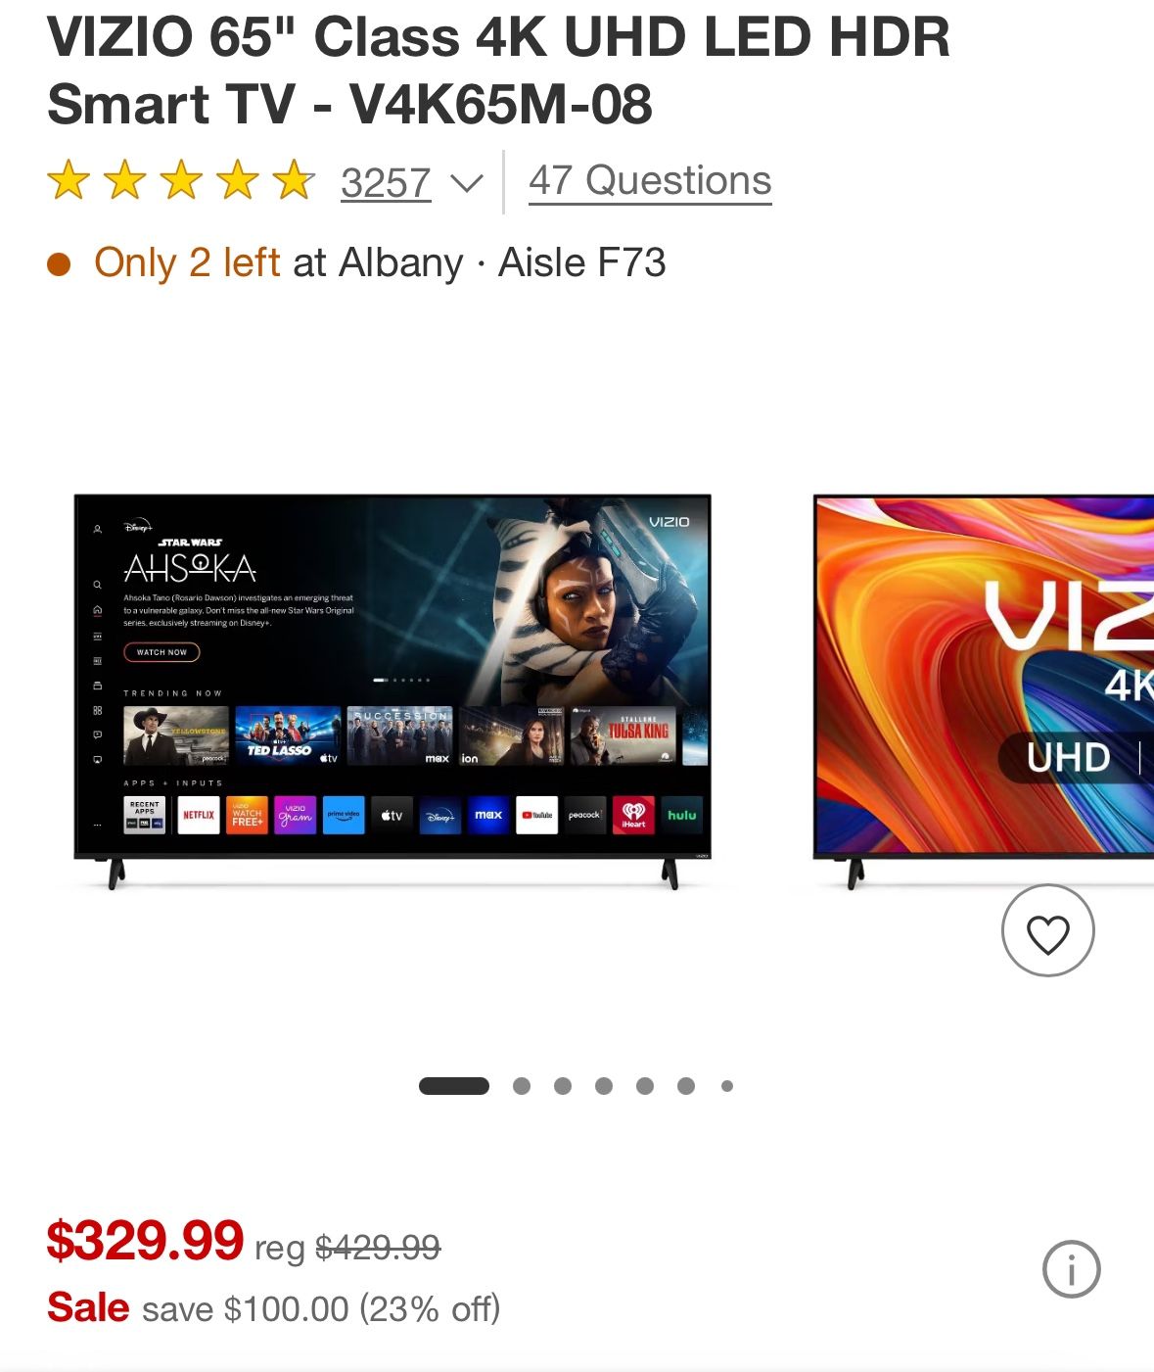Image resolution: width=1154 pixels, height=1372 pixels.
Task: Click the $329.99 sale price
Action: tap(145, 1241)
